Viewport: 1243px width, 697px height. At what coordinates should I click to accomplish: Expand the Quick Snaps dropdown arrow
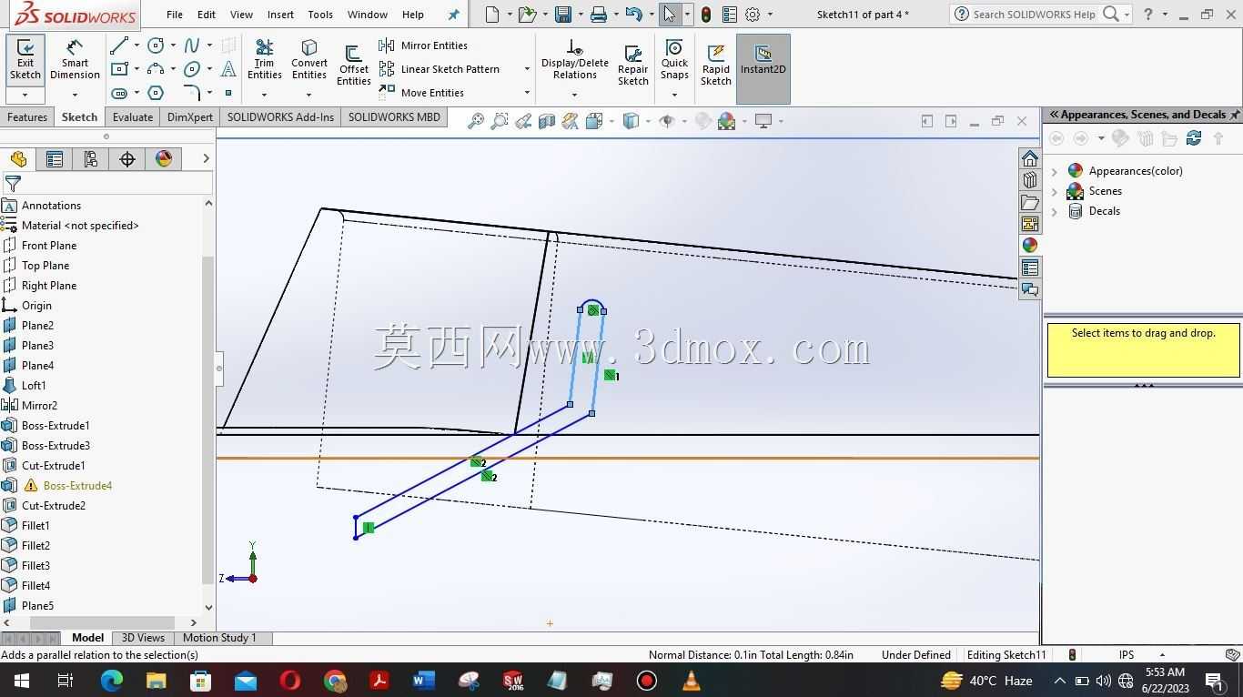tap(674, 95)
